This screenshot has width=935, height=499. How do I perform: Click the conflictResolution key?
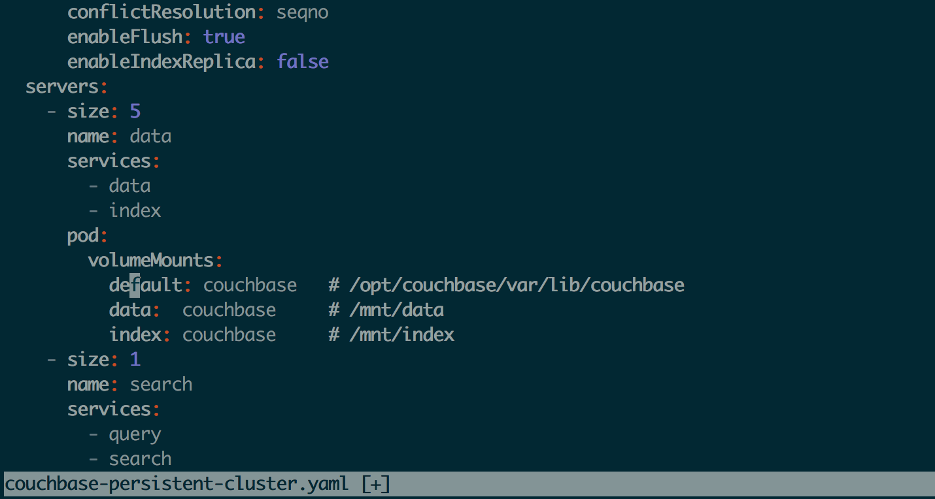pos(161,12)
